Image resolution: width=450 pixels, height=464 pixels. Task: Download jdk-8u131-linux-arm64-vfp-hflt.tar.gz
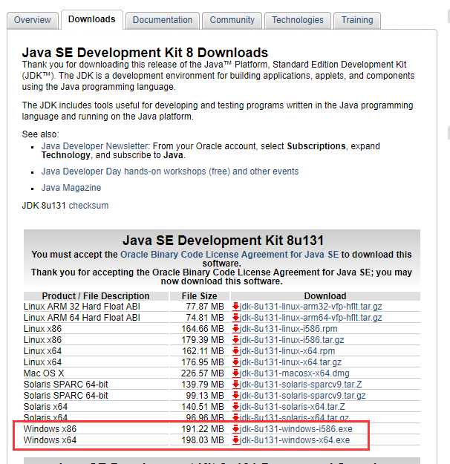311,318
